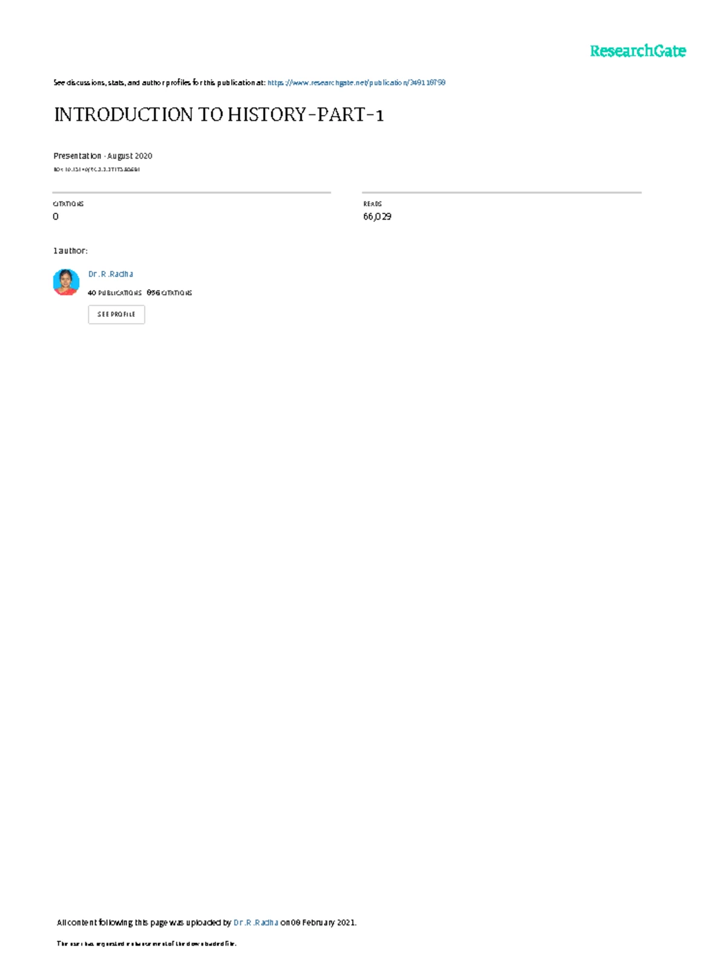Click the 'All content following this page' text

pos(143,923)
